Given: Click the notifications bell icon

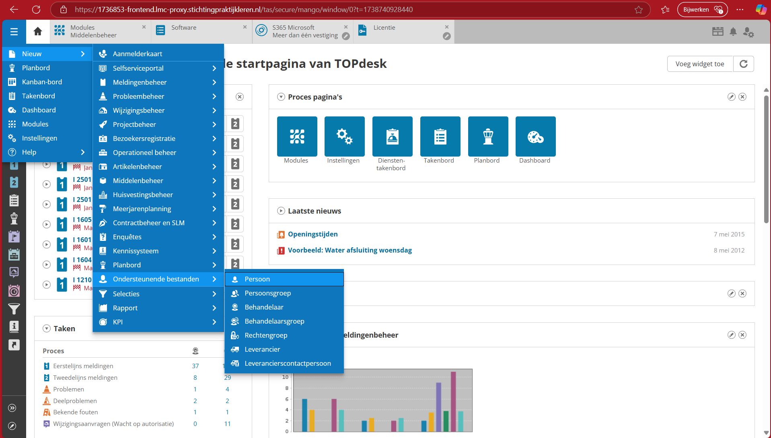Looking at the screenshot, I should click(733, 32).
